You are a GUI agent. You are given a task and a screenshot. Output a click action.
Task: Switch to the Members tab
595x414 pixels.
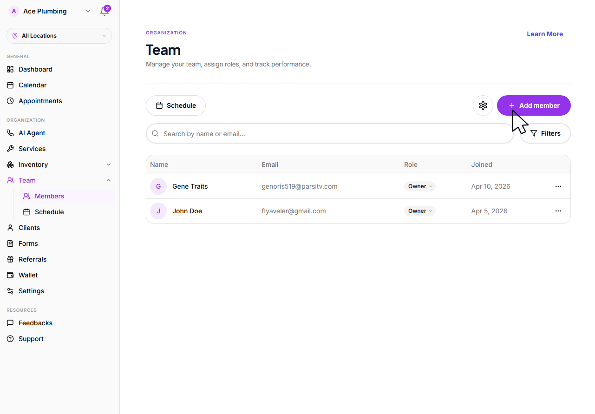[x=49, y=196]
